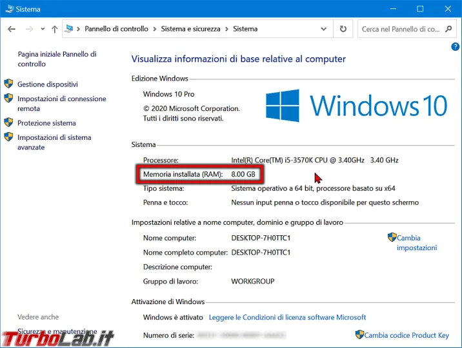
Task: Open Leggere le Condizioni di licenza software Microsoft
Action: tap(287, 317)
